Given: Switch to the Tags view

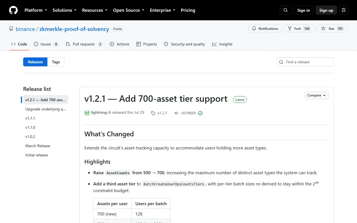Looking at the screenshot, I should 56,62.
